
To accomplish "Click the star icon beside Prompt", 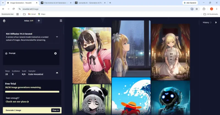I will (6, 53).
